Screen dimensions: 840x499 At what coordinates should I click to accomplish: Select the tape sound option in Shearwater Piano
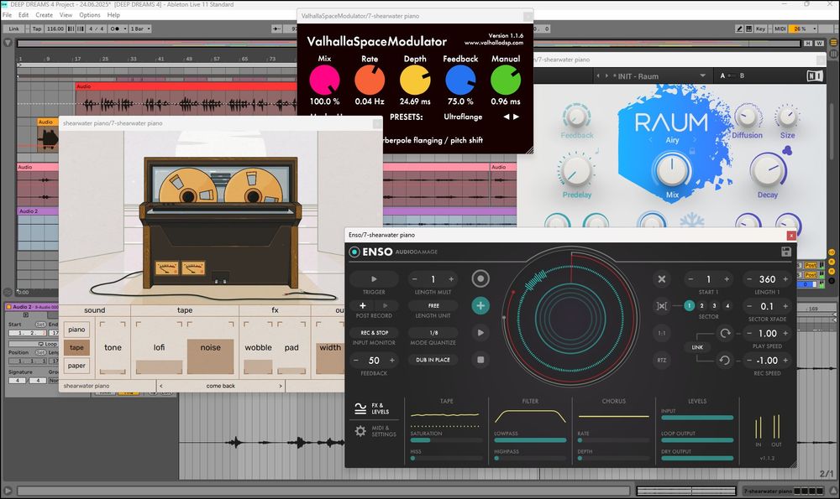point(76,348)
